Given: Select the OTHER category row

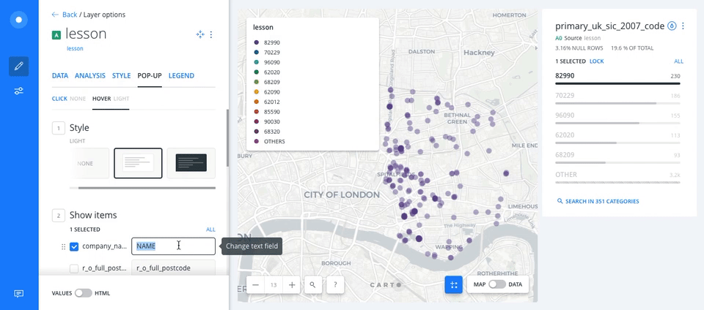Looking at the screenshot, I should pos(617,177).
